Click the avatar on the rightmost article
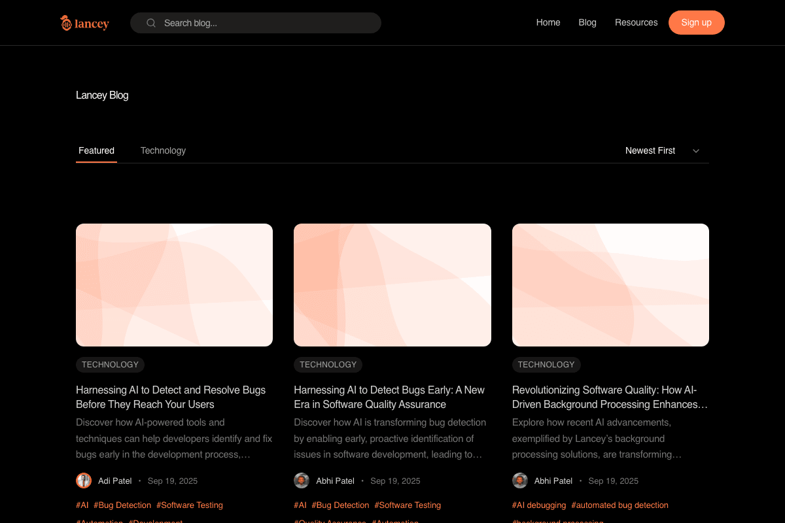Viewport: 785px width, 523px height. (519, 480)
